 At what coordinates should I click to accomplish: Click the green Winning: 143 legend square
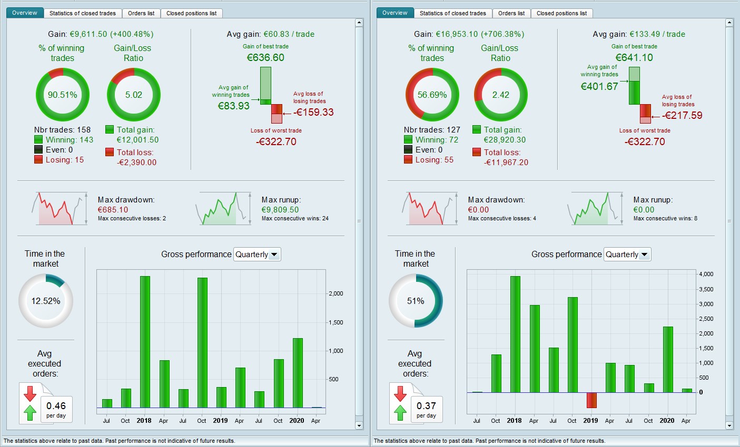click(38, 139)
